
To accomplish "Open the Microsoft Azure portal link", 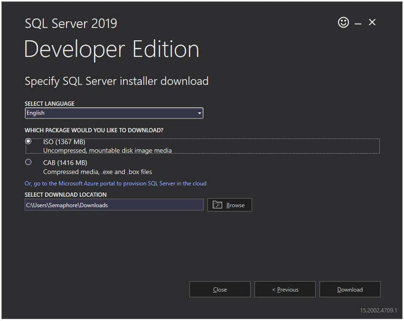I will 115,183.
